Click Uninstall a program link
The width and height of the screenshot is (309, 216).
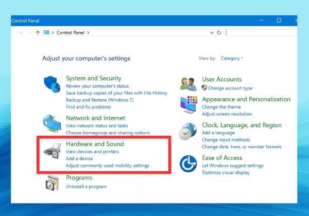click(86, 187)
